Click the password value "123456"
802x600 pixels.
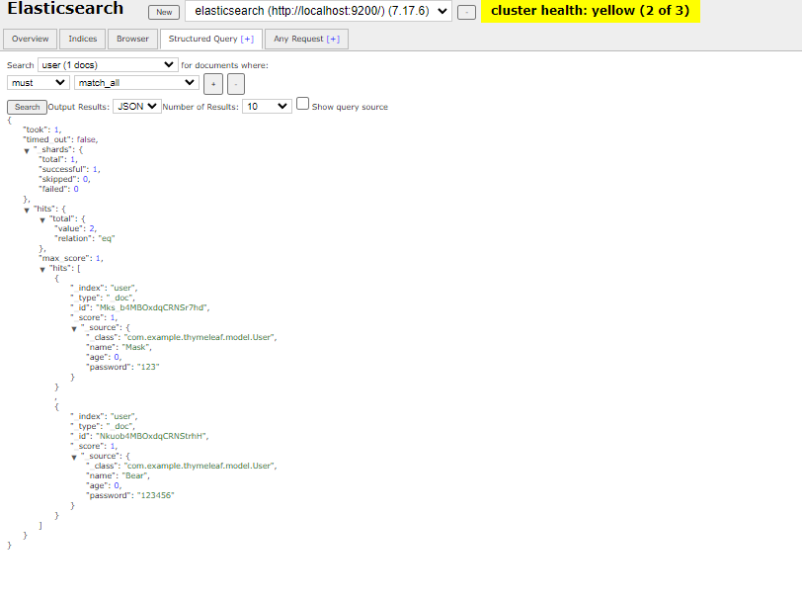[x=155, y=495]
